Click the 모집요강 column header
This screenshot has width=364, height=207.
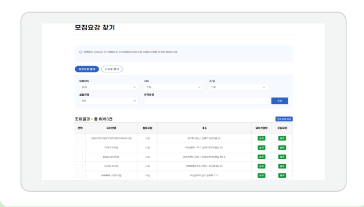(282, 128)
